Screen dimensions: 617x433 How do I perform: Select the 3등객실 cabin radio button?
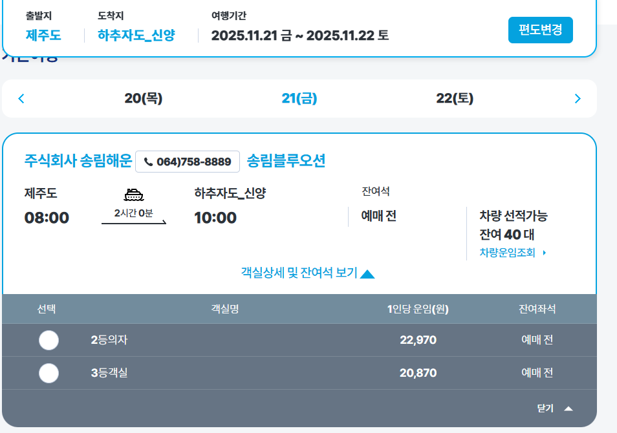tap(49, 373)
